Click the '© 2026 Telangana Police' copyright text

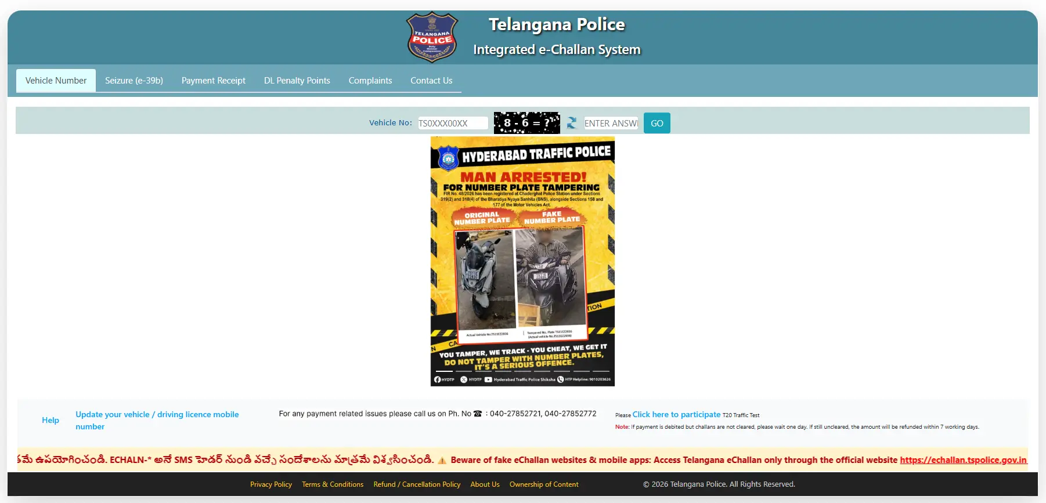click(x=719, y=484)
